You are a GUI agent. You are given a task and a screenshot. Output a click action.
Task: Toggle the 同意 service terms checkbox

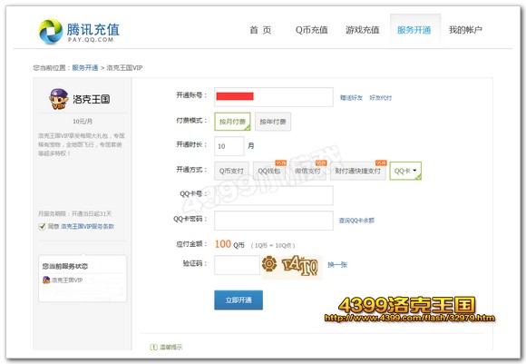click(42, 226)
